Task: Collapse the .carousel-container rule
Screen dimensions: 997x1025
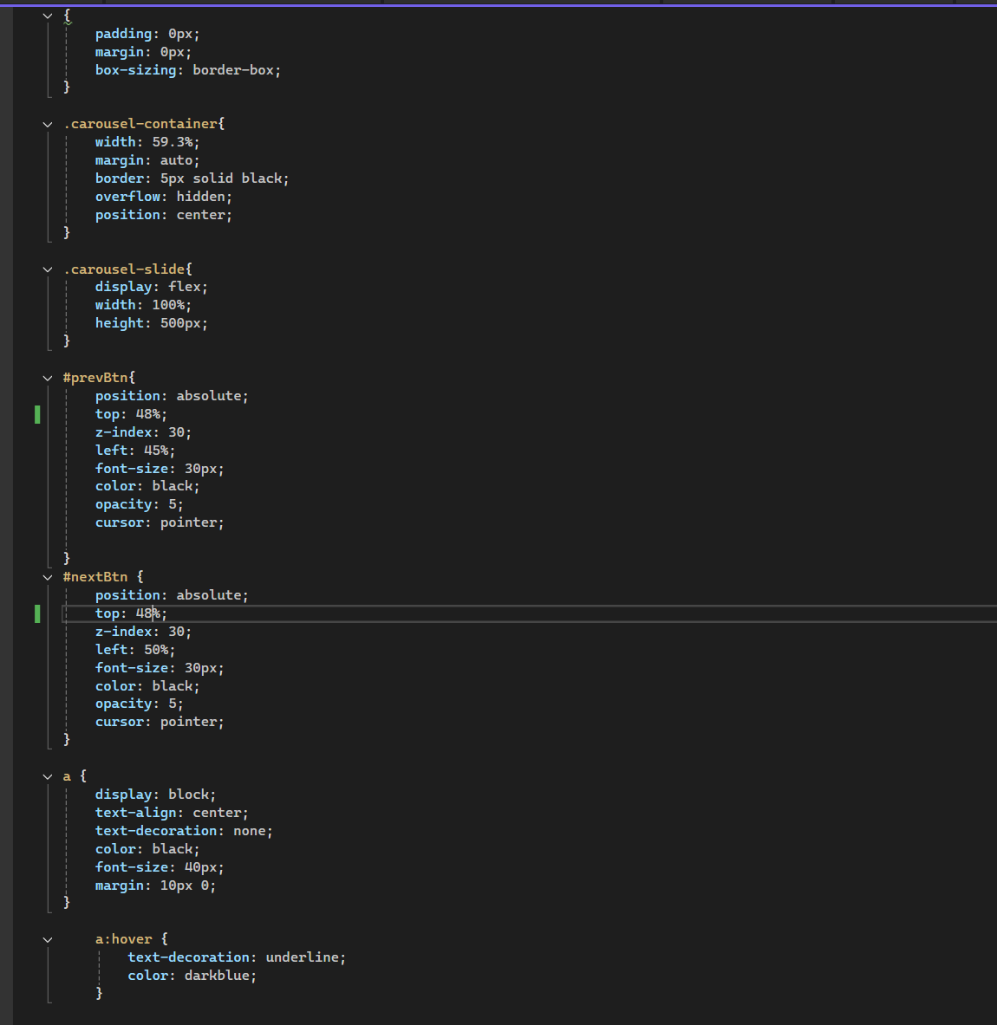Action: pos(48,124)
